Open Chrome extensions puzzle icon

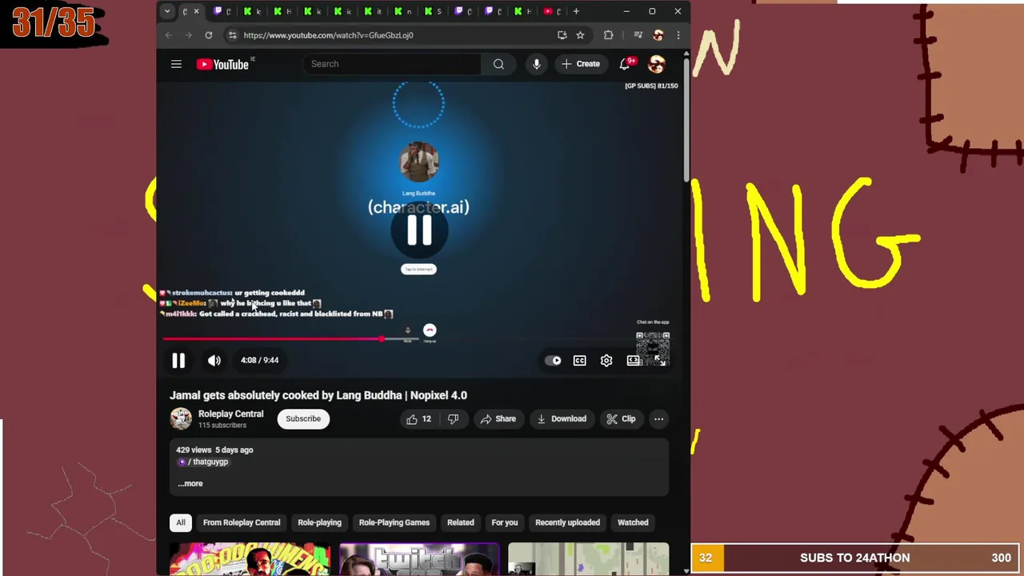[x=608, y=35]
